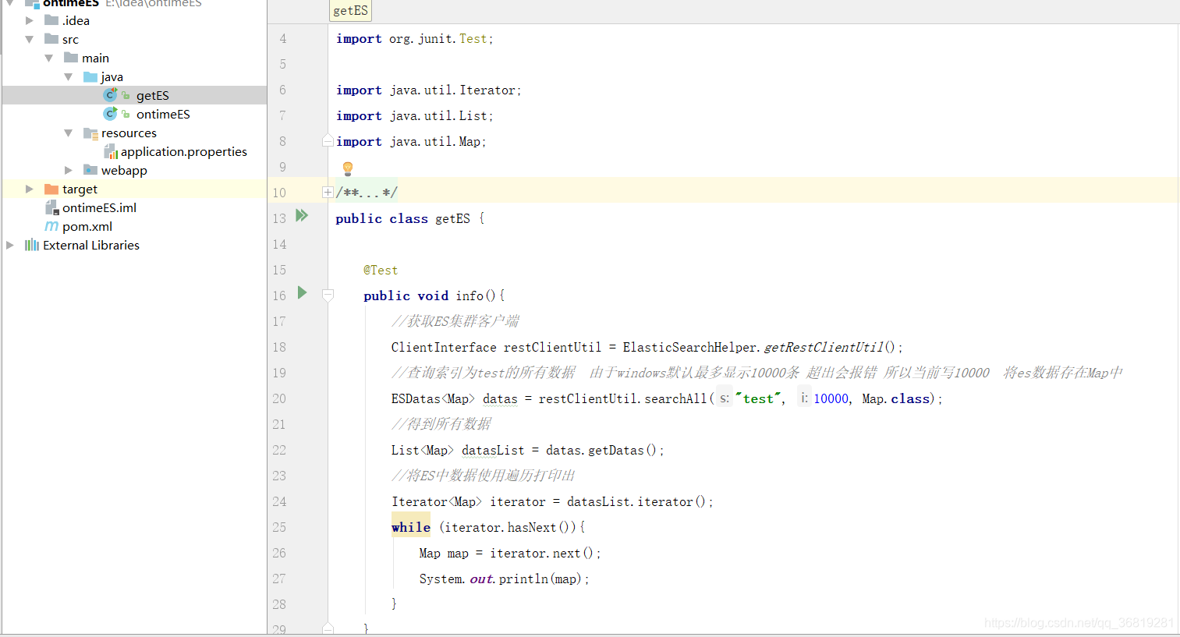
Task: Click the .idea folder icon
Action: click(x=51, y=20)
